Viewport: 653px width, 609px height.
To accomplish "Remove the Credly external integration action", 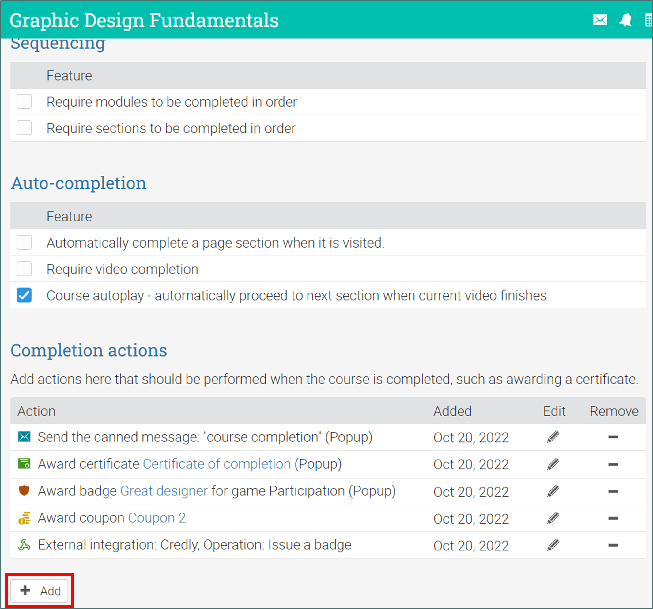I will (613, 545).
